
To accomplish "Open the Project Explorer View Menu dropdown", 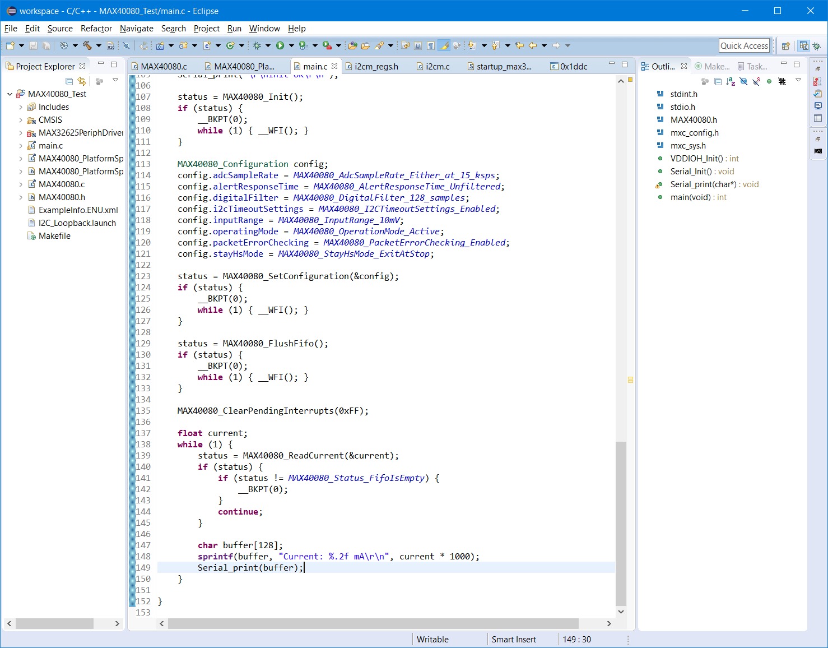I will click(115, 81).
